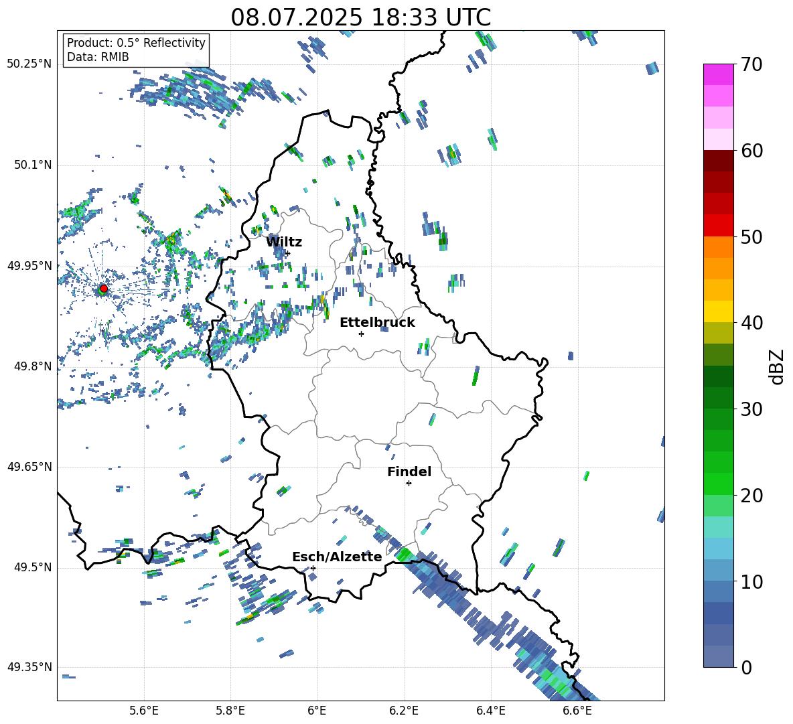Click the bright green colorbar segment at 20
Screen dimensions: 793x724
(x=718, y=484)
